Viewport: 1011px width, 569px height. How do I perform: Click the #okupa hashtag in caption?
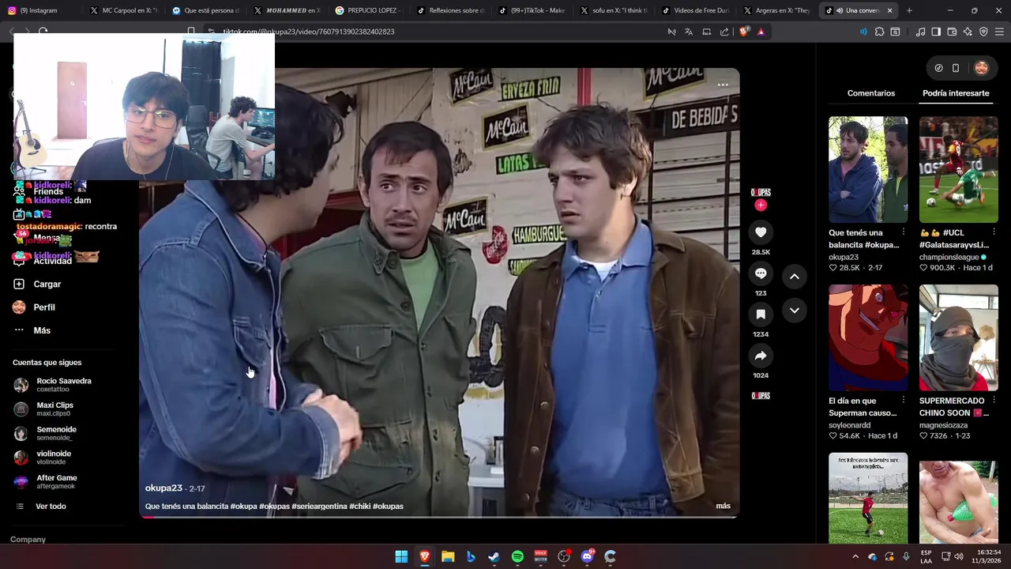pyautogui.click(x=243, y=506)
